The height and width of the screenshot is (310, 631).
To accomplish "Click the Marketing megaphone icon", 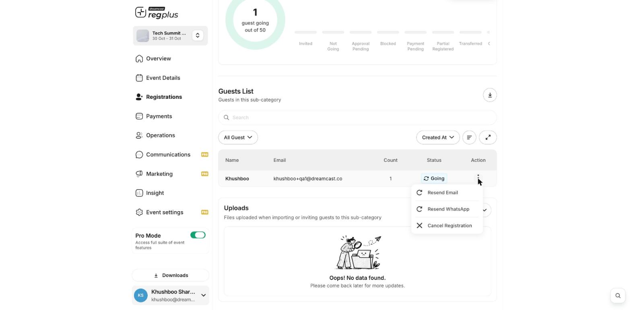I will click(x=139, y=174).
